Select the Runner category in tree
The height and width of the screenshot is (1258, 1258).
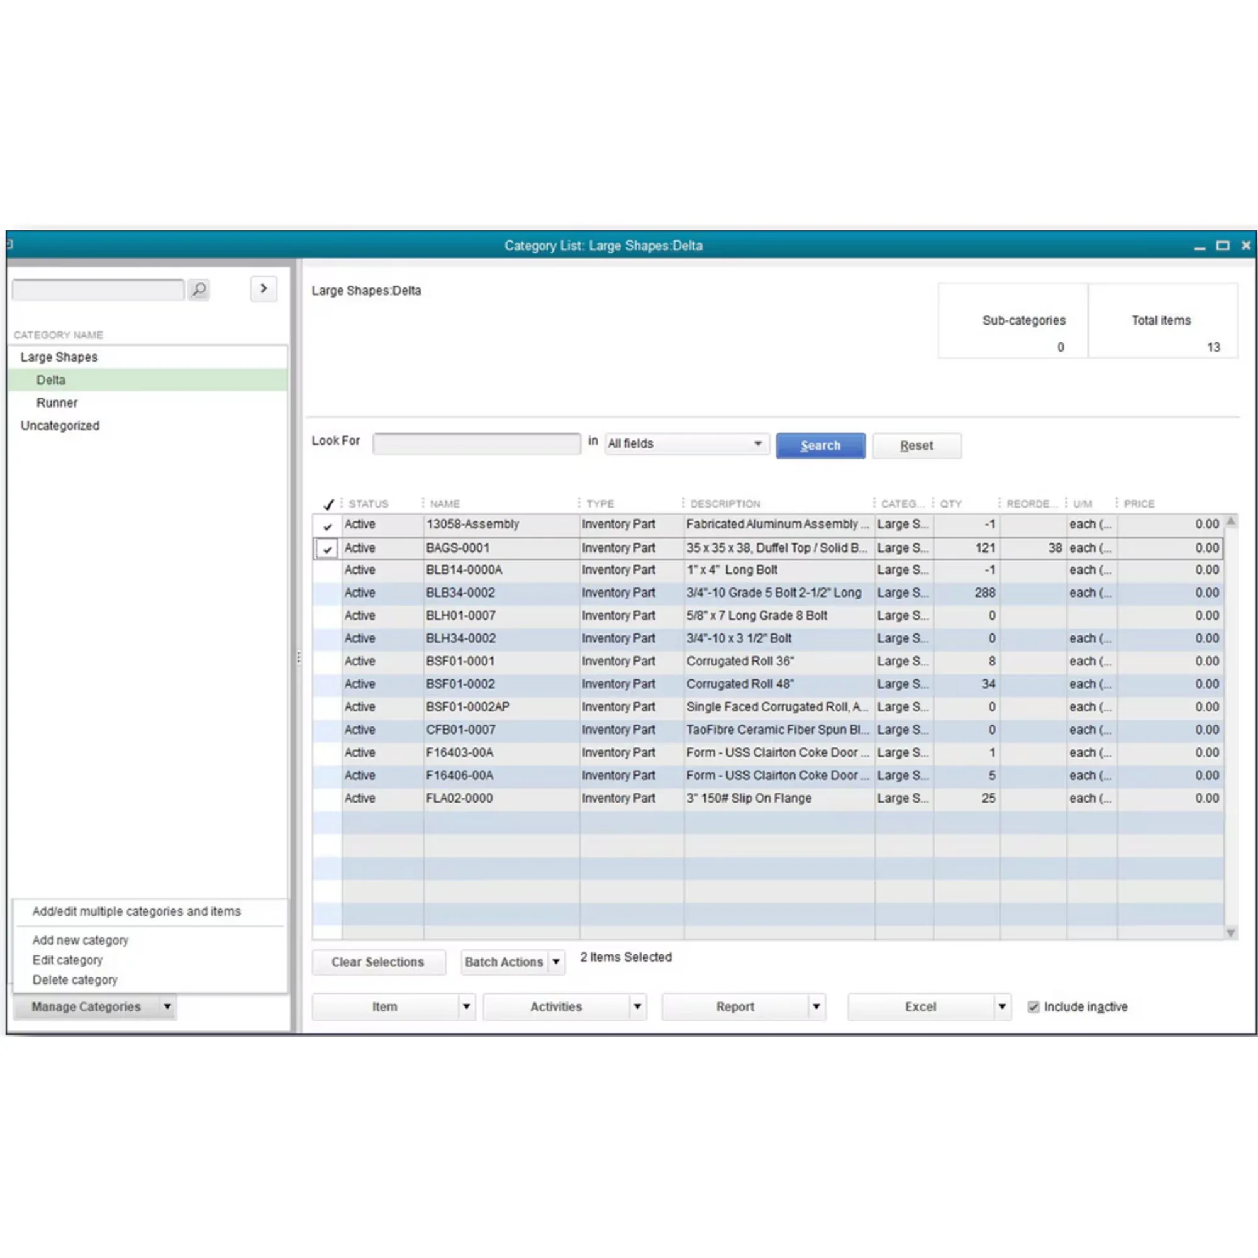pyautogui.click(x=57, y=403)
